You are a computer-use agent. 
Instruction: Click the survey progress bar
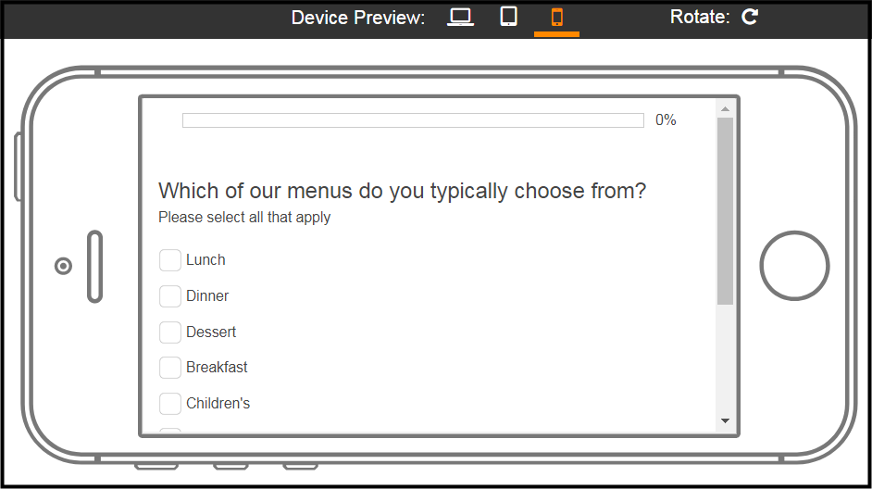tap(413, 120)
